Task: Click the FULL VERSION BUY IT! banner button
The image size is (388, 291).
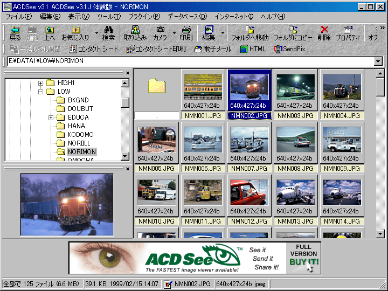Action: click(303, 258)
